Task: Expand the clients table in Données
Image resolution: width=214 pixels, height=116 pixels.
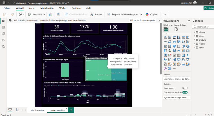Action: coord(194,36)
